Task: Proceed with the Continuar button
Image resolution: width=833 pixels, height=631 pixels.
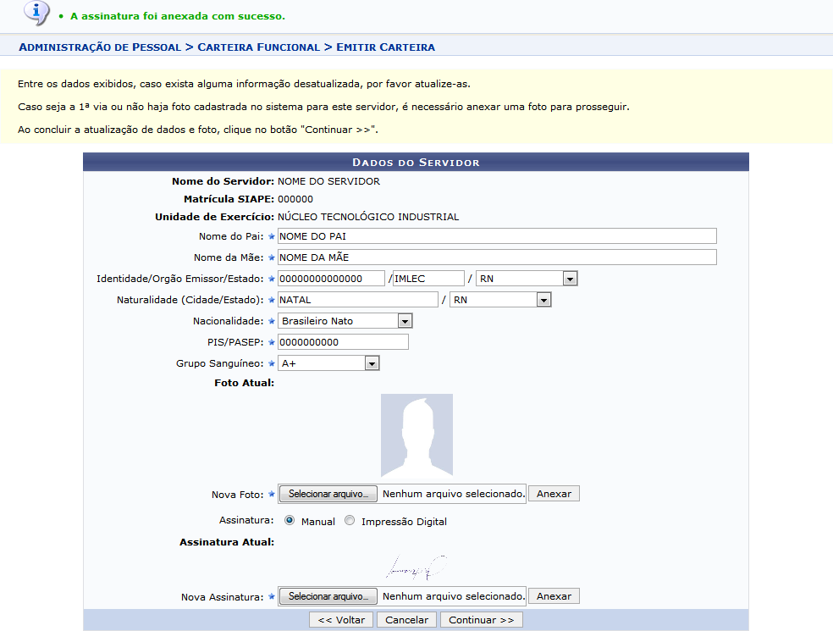Action: click(481, 620)
